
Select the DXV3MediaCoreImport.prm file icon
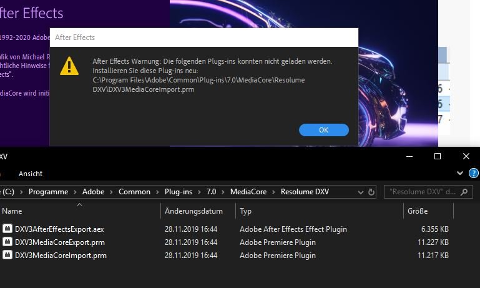[7, 255]
